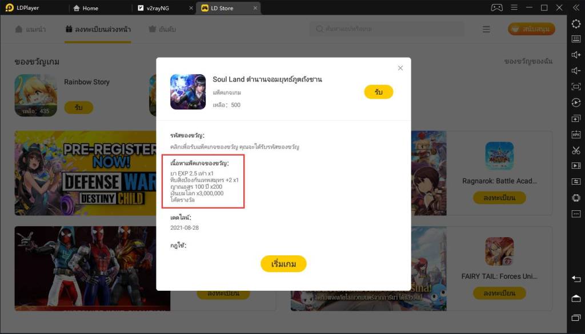Open the FAIRY TAIL: Forces Unite game icon
This screenshot has height=334, width=585.
coord(499,251)
